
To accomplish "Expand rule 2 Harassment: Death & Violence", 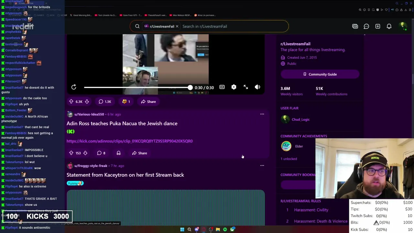I will click(x=321, y=221).
